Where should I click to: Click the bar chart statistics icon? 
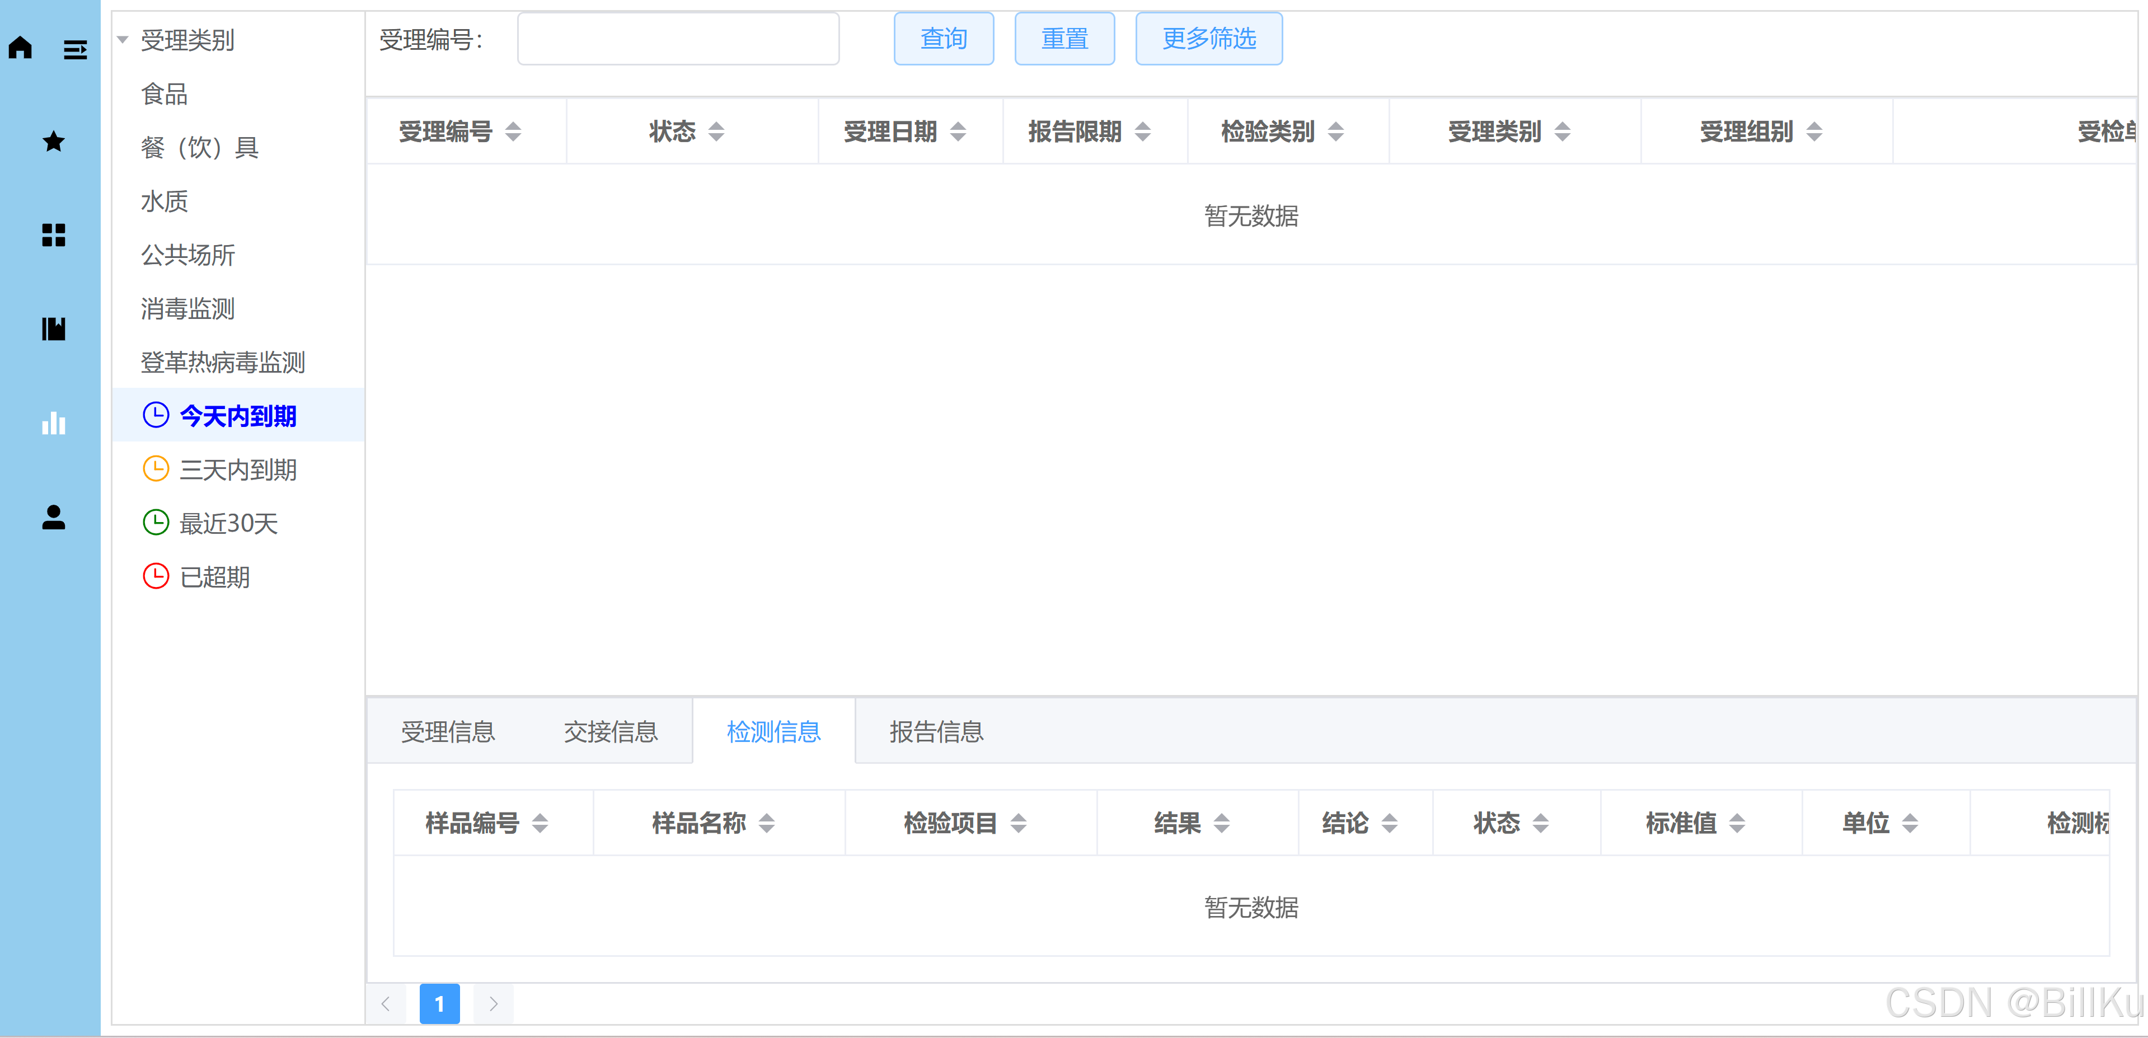tap(53, 424)
